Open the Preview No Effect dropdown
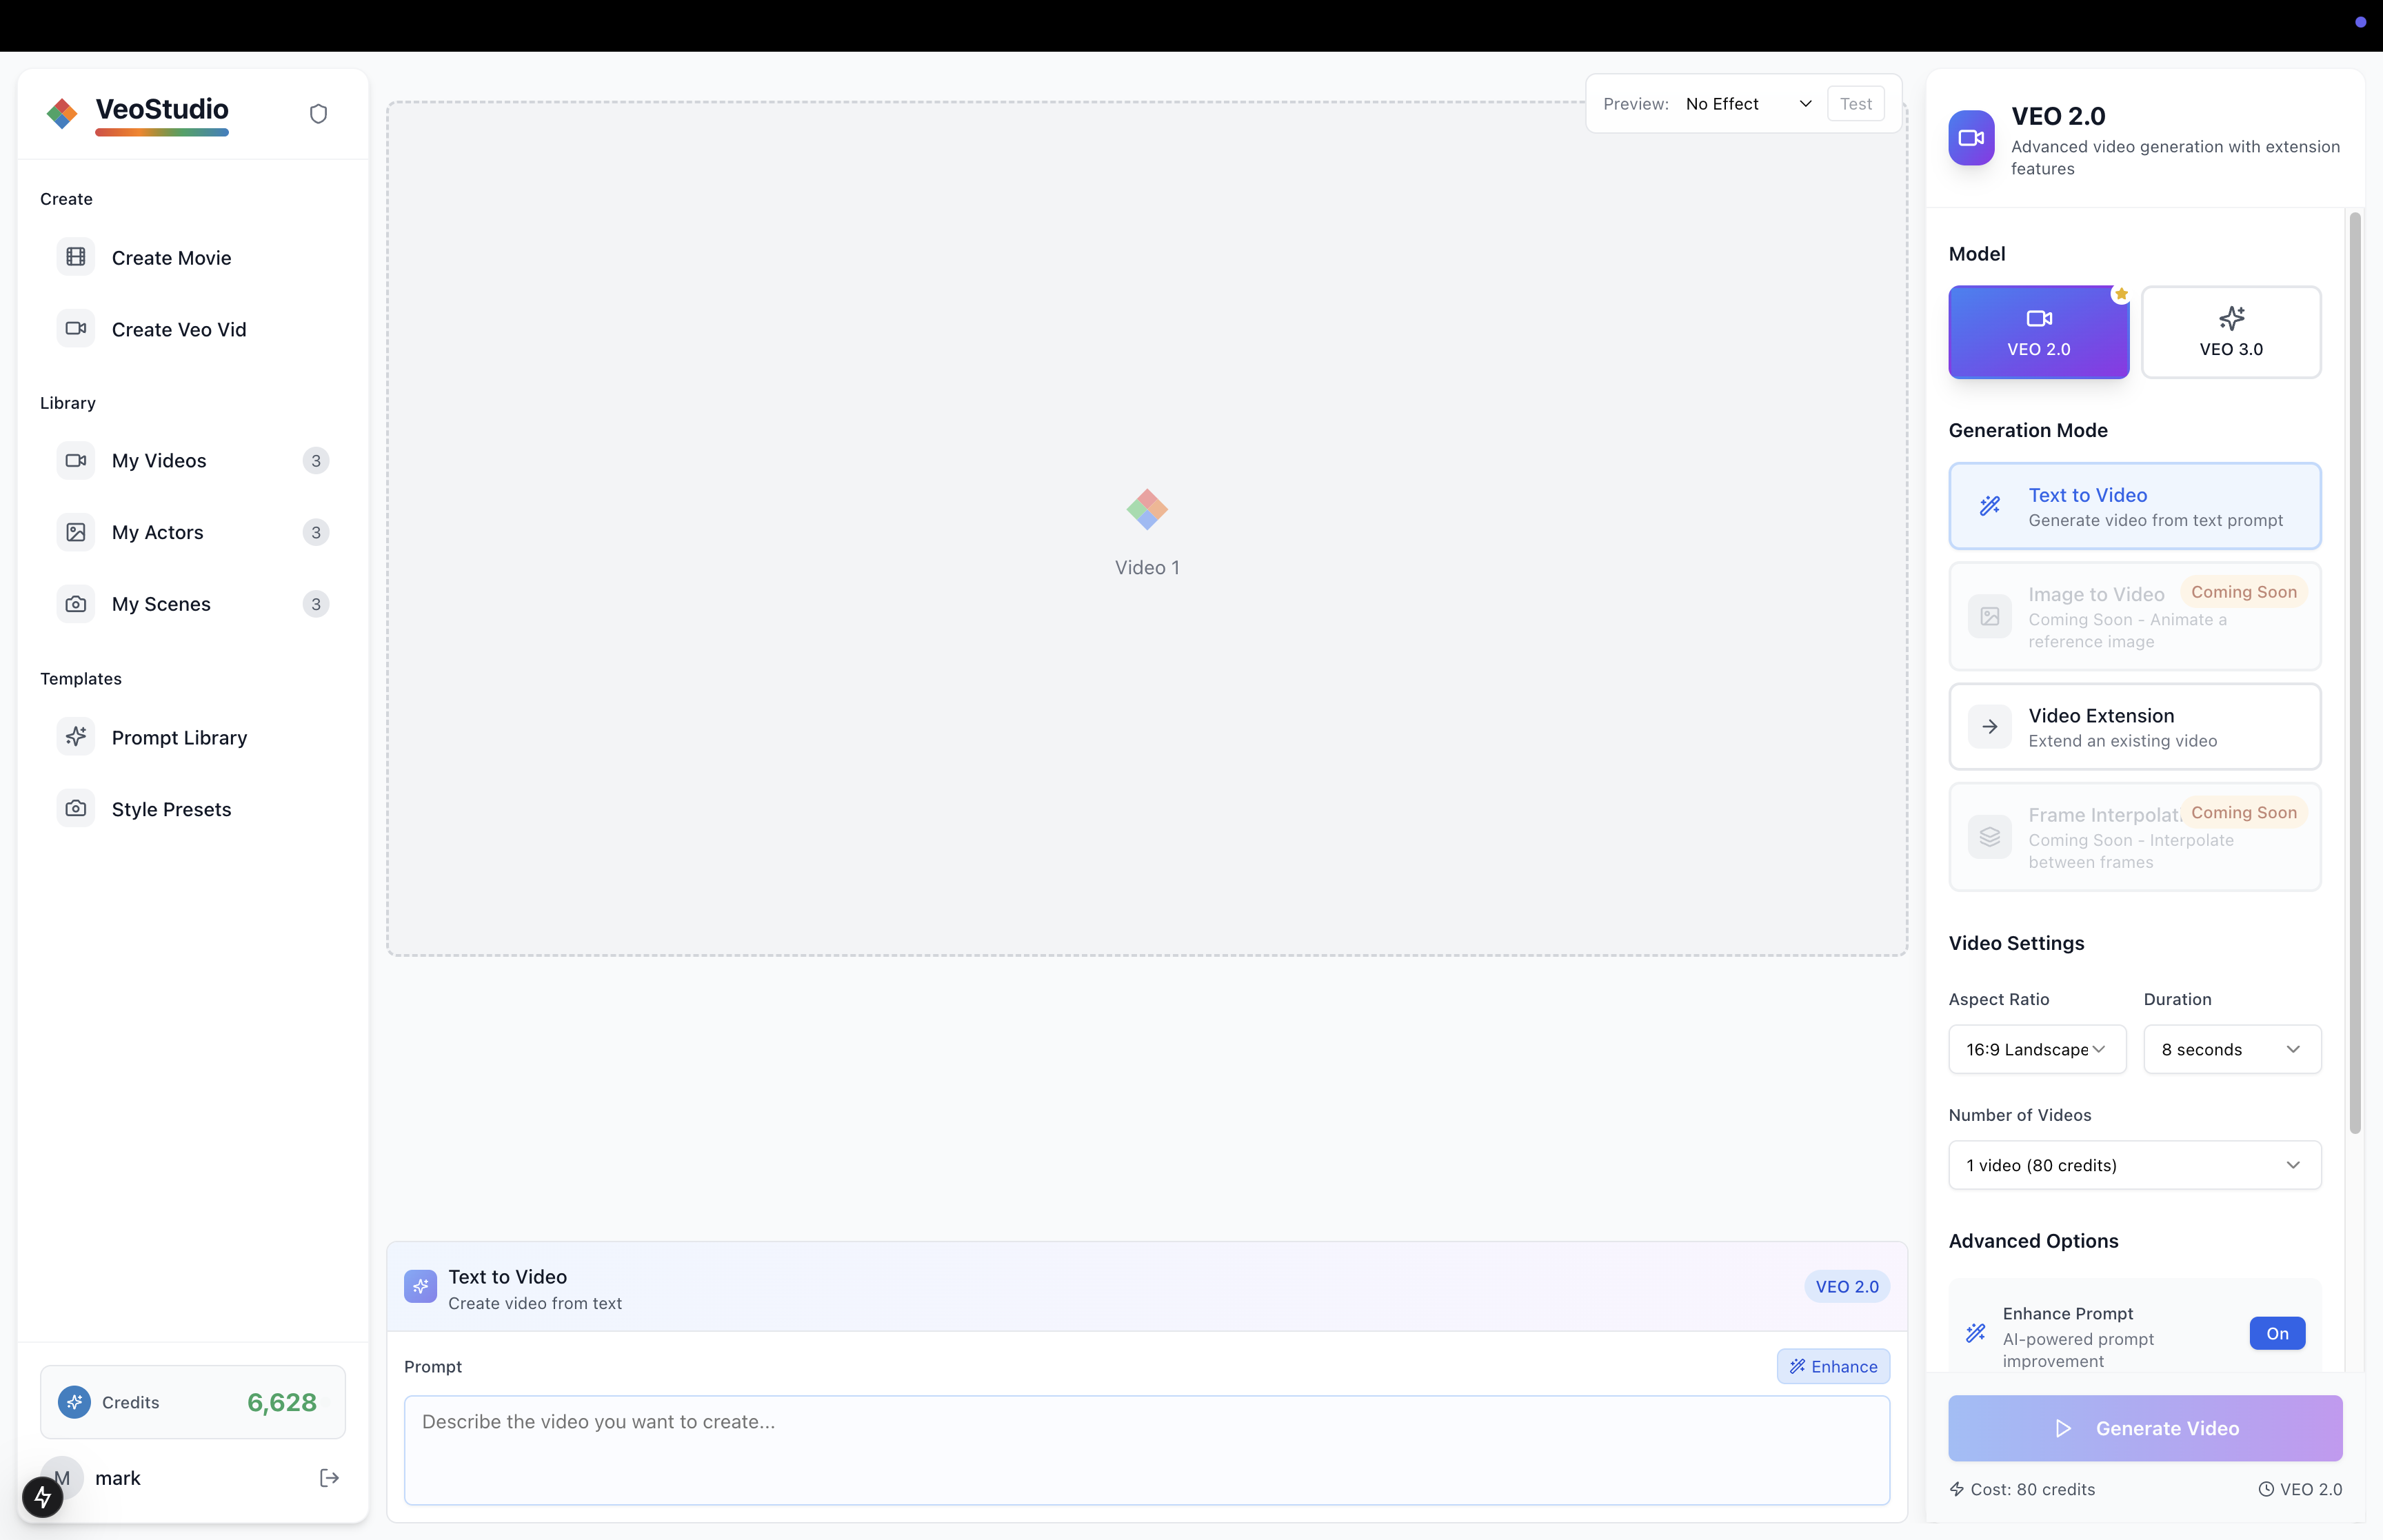2383x1540 pixels. (1748, 104)
